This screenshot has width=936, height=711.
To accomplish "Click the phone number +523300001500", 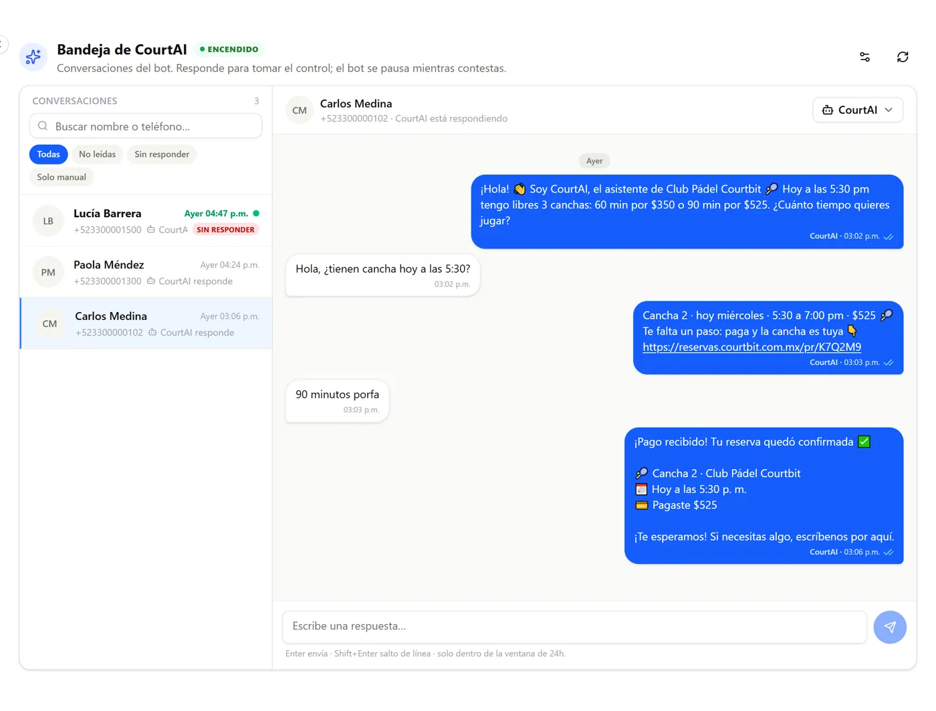I will (108, 230).
